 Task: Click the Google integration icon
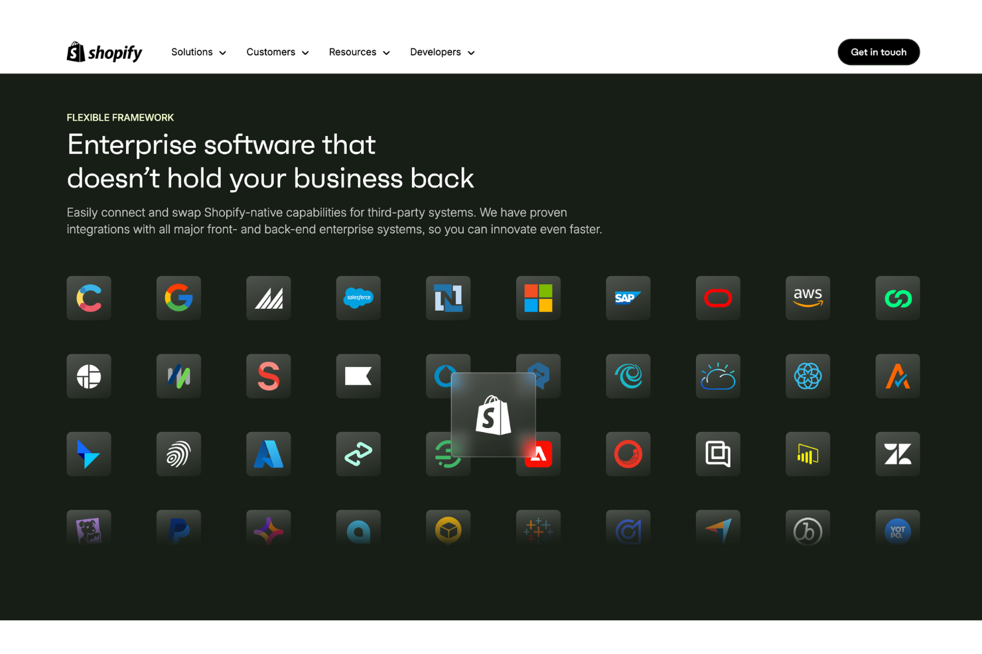click(x=178, y=298)
